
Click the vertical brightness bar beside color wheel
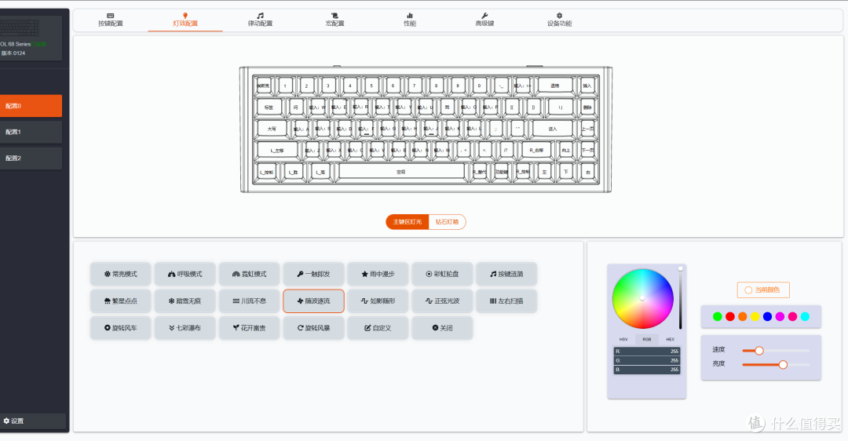tap(680, 297)
